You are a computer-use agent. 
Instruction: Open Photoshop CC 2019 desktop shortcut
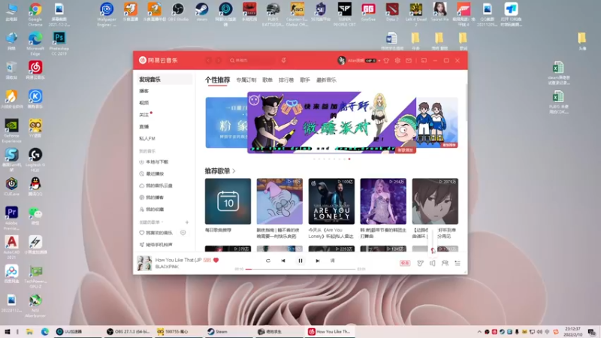(x=59, y=44)
